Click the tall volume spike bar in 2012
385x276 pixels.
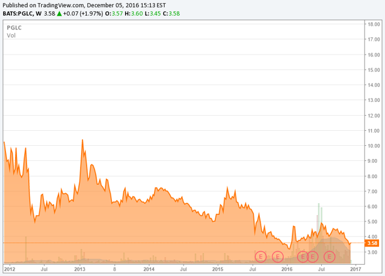point(26,250)
